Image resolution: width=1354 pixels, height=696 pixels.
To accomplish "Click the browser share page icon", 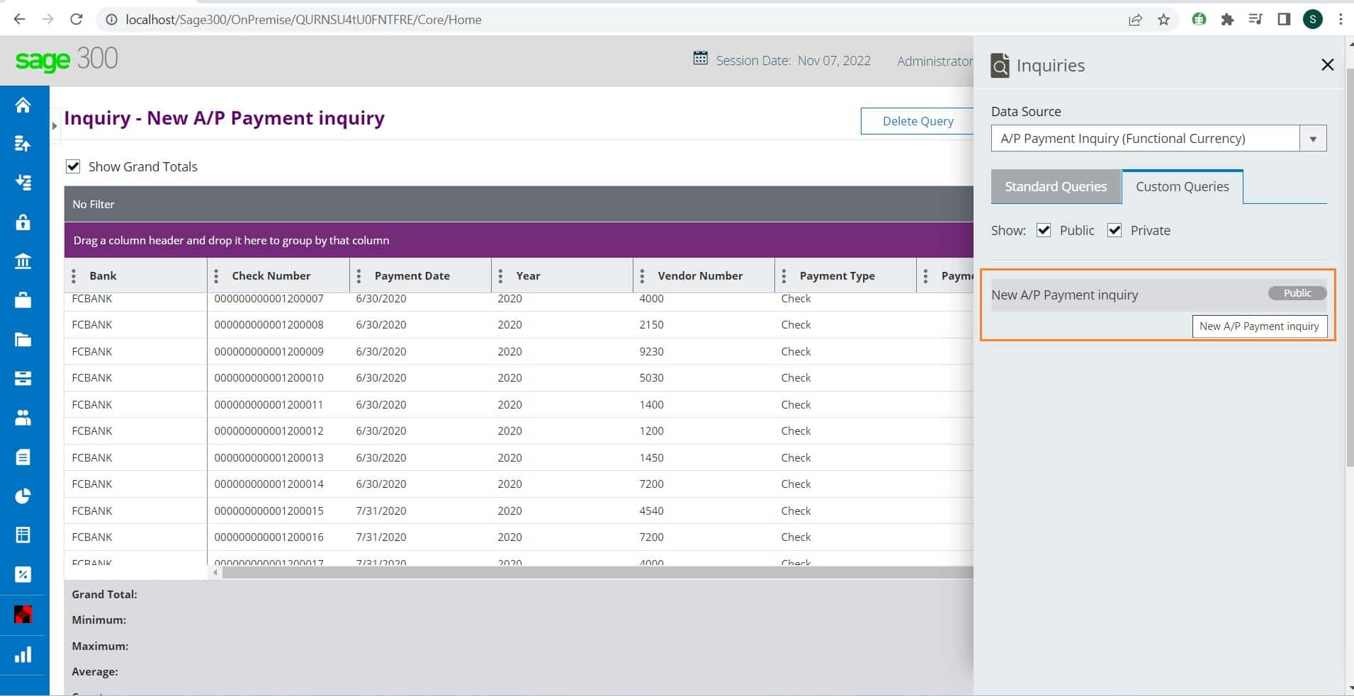I will [1135, 19].
